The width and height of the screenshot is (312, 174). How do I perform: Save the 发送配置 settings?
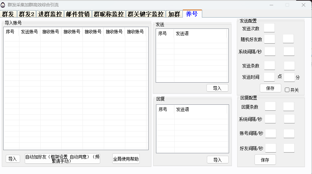click(270, 88)
